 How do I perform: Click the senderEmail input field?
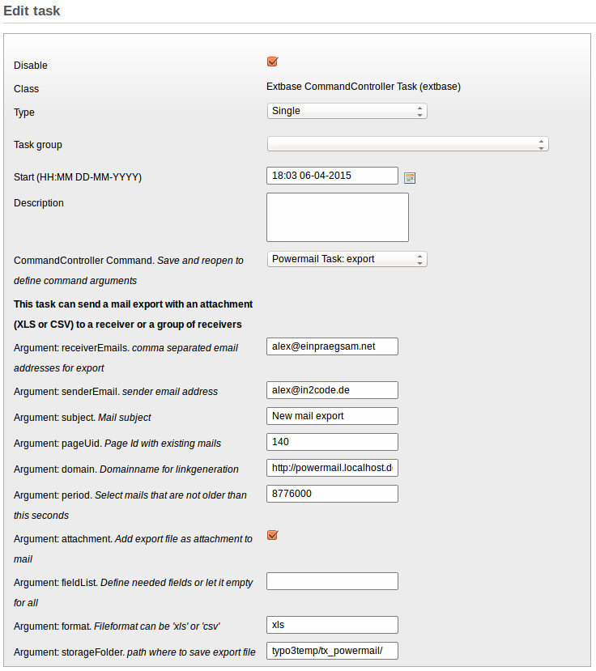click(332, 390)
